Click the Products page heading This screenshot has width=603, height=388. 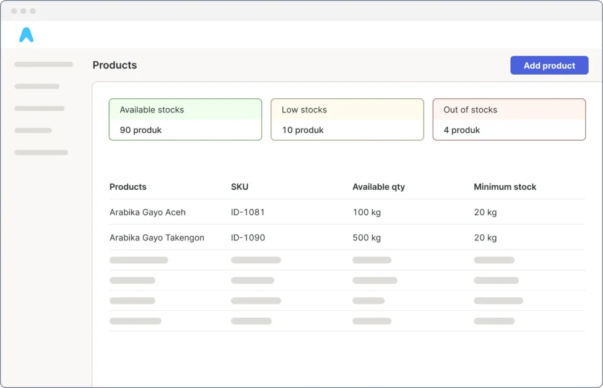coord(115,65)
